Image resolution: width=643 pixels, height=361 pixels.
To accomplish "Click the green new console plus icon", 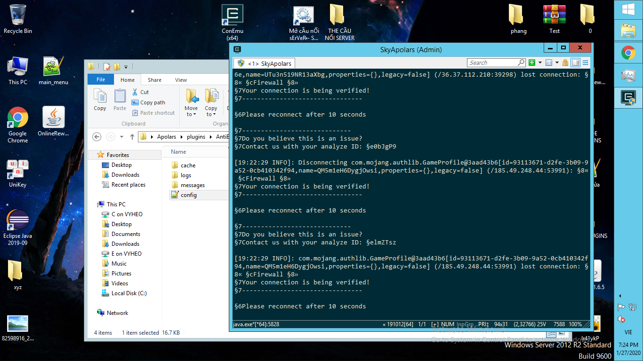I will 532,63.
